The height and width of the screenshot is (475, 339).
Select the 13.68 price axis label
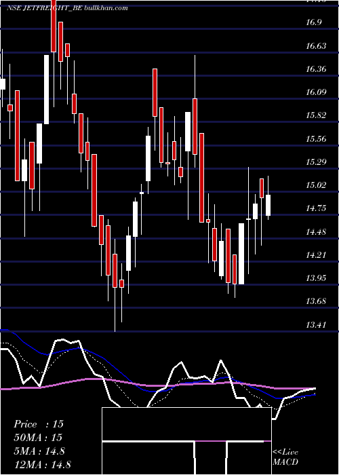coord(316,301)
